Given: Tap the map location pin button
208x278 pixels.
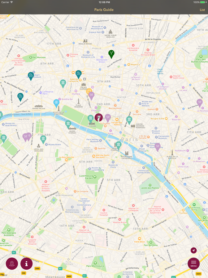Looking at the screenshot, I should 12,264.
